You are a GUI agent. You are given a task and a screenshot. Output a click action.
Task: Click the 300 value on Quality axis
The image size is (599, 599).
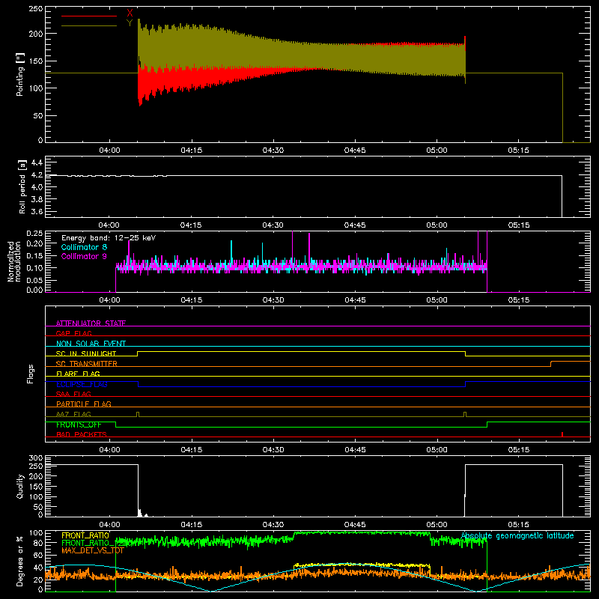click(36, 458)
